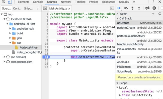Expand the gen folder
Screen dimensions: 163x99
10,38
